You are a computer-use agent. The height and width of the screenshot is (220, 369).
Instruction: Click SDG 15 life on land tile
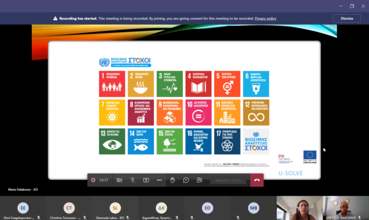pyautogui.click(x=170, y=141)
